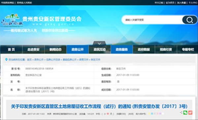This screenshot has height=120, width=198.
Task: Click the Gui'an New Area site logo
Action: [x=12, y=20]
